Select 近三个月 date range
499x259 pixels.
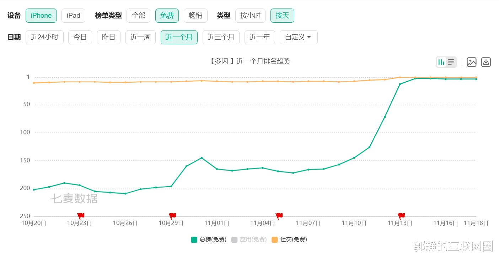point(221,37)
